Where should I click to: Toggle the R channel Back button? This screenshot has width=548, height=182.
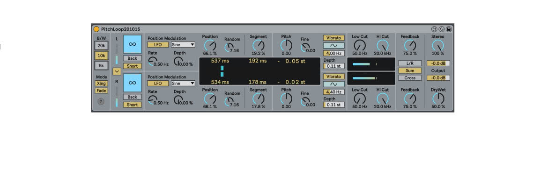pos(133,97)
